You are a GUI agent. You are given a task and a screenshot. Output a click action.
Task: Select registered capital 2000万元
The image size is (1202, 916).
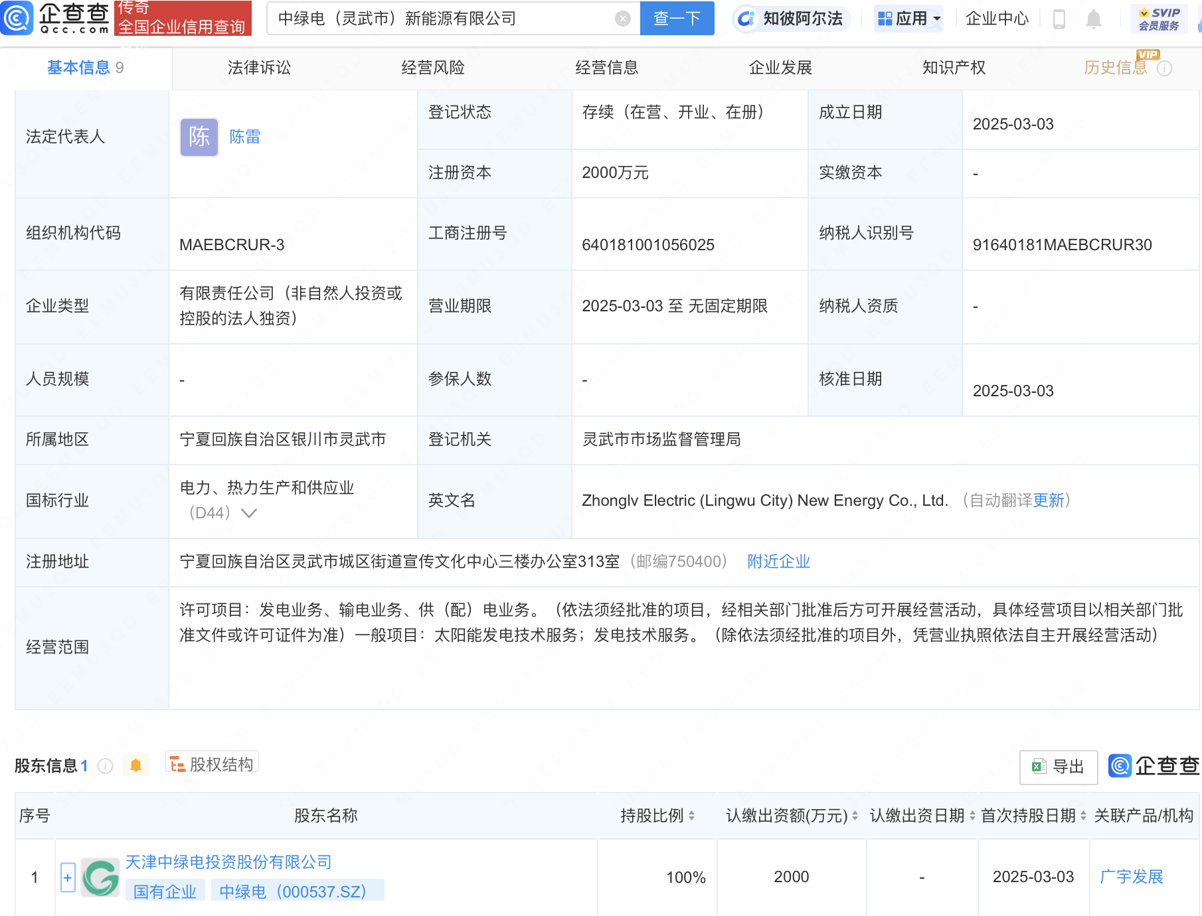615,173
